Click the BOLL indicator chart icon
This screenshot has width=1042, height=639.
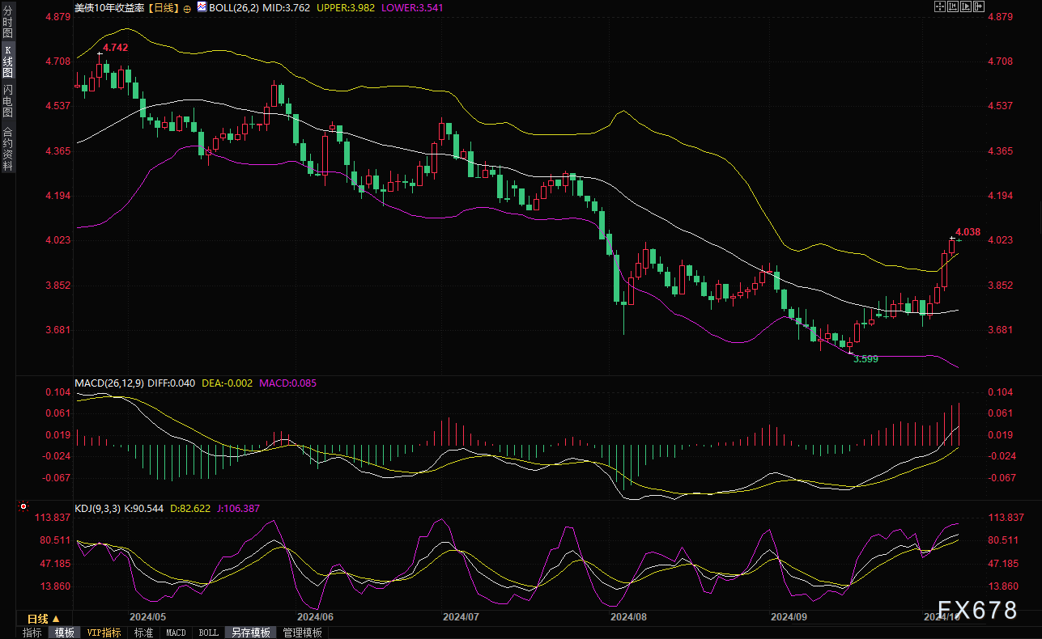pyautogui.click(x=201, y=6)
